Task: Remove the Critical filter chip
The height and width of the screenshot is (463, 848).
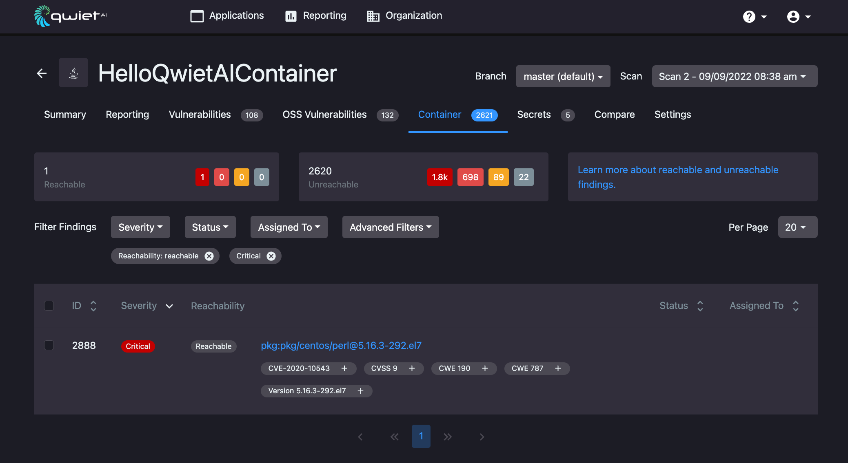Action: [x=271, y=256]
